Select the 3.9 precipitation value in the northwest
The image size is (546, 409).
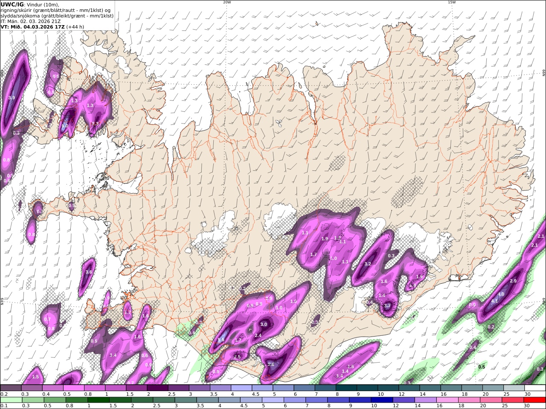pos(12,98)
